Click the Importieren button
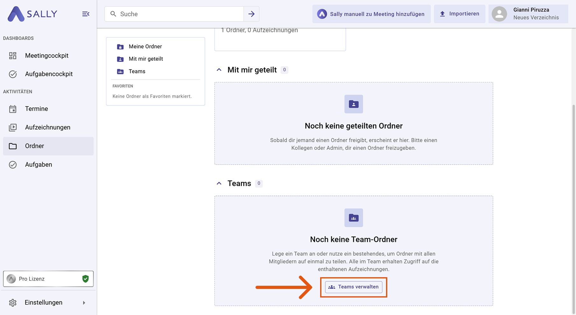The image size is (576, 315). point(460,14)
